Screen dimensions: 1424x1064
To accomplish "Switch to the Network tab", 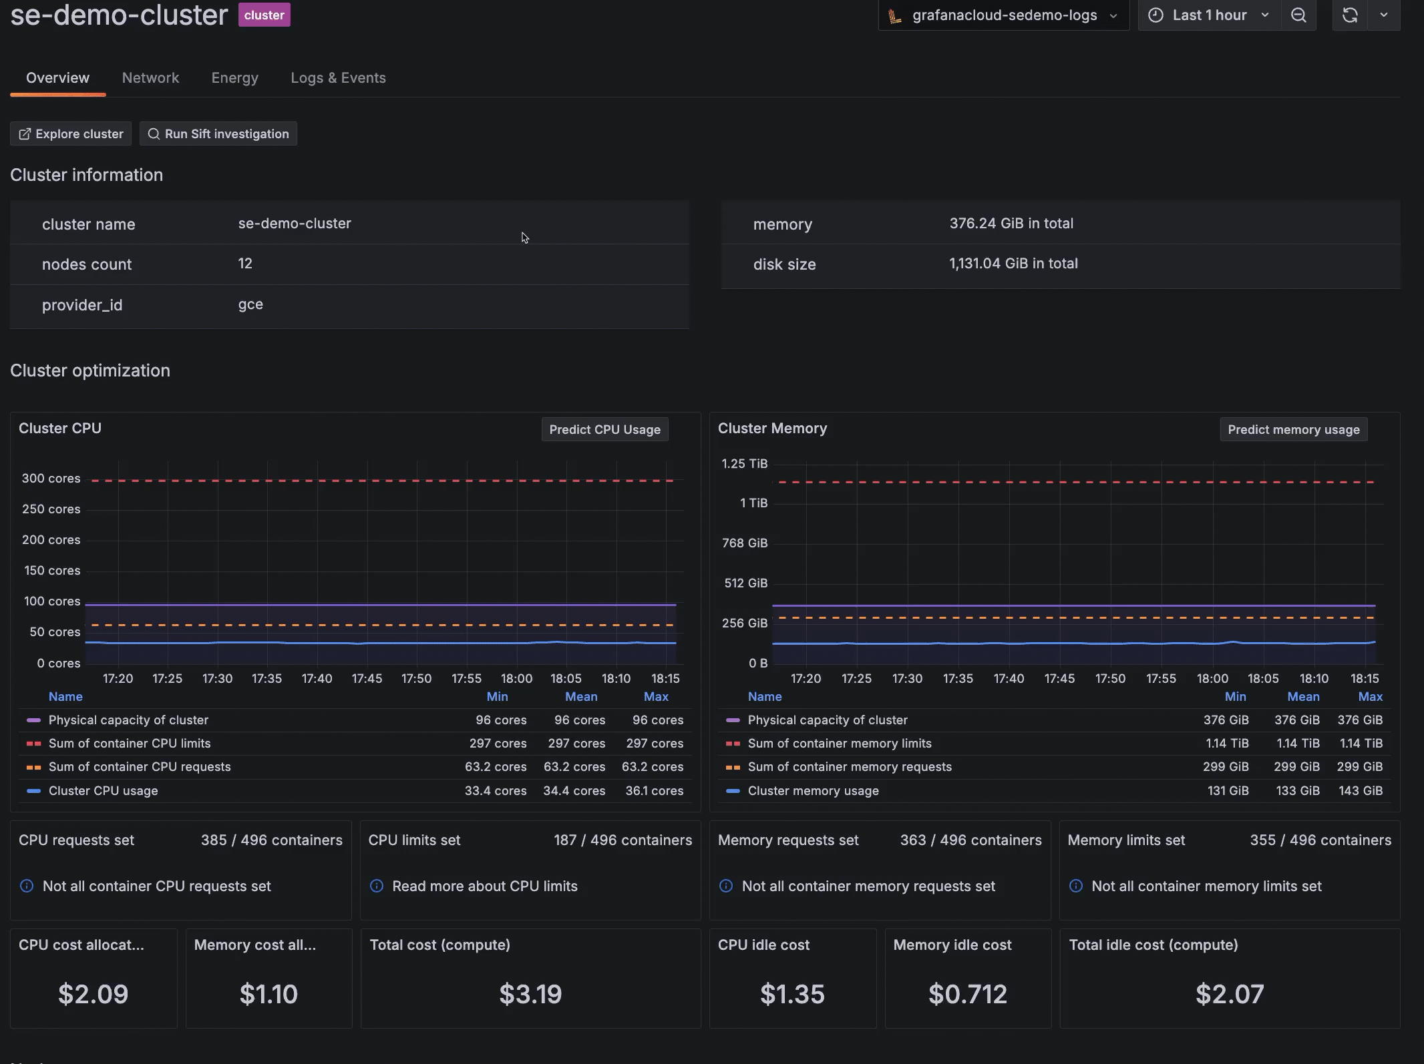I will tap(150, 77).
